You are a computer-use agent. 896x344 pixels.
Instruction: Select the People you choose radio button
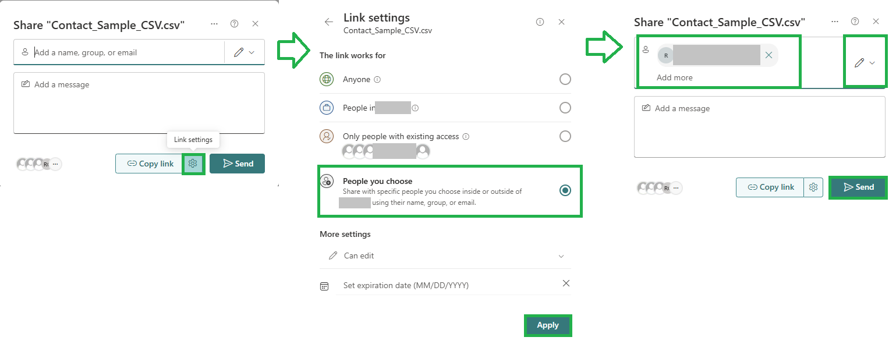(565, 190)
